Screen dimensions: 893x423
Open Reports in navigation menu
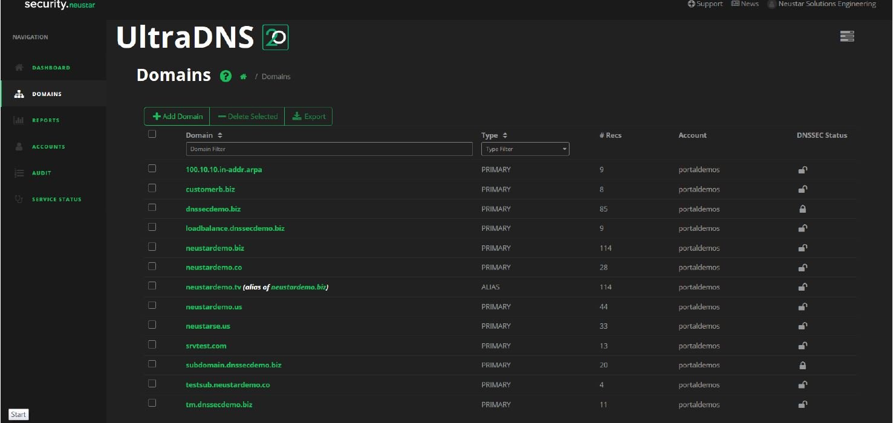pyautogui.click(x=46, y=120)
